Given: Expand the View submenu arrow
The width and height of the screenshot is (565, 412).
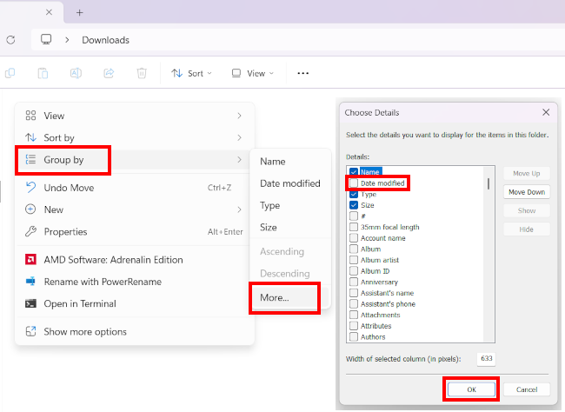Looking at the screenshot, I should point(239,116).
